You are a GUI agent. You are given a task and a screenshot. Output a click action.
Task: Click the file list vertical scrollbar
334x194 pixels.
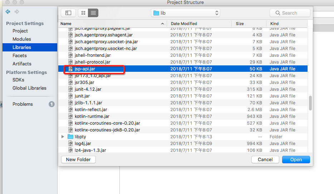310,103
